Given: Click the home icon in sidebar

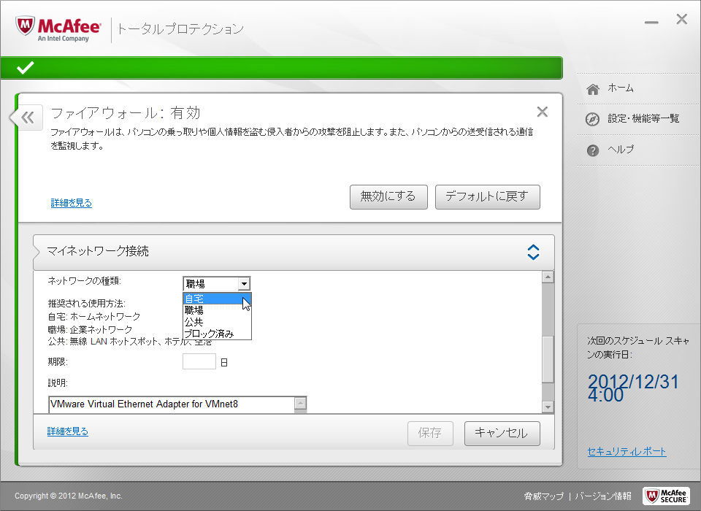Looking at the screenshot, I should click(593, 88).
